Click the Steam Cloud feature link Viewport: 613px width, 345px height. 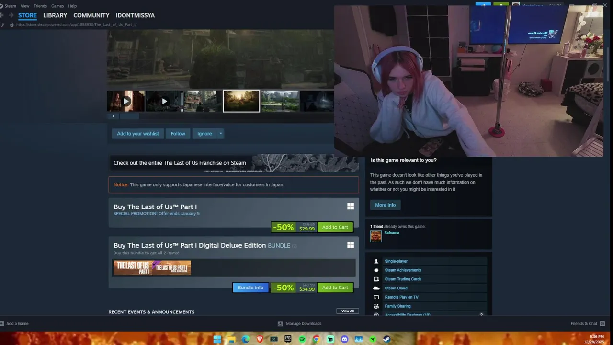pos(396,288)
